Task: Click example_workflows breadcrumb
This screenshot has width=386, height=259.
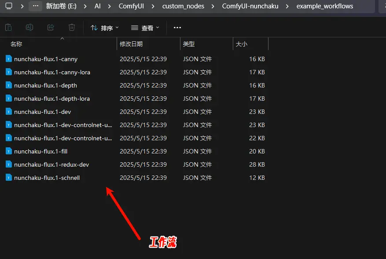Action: pyautogui.click(x=325, y=6)
